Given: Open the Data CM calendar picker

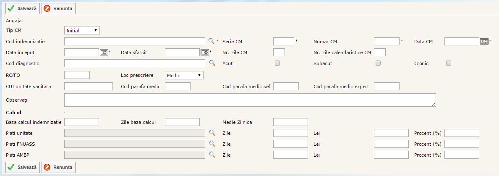Looking at the screenshot, I should (484, 41).
